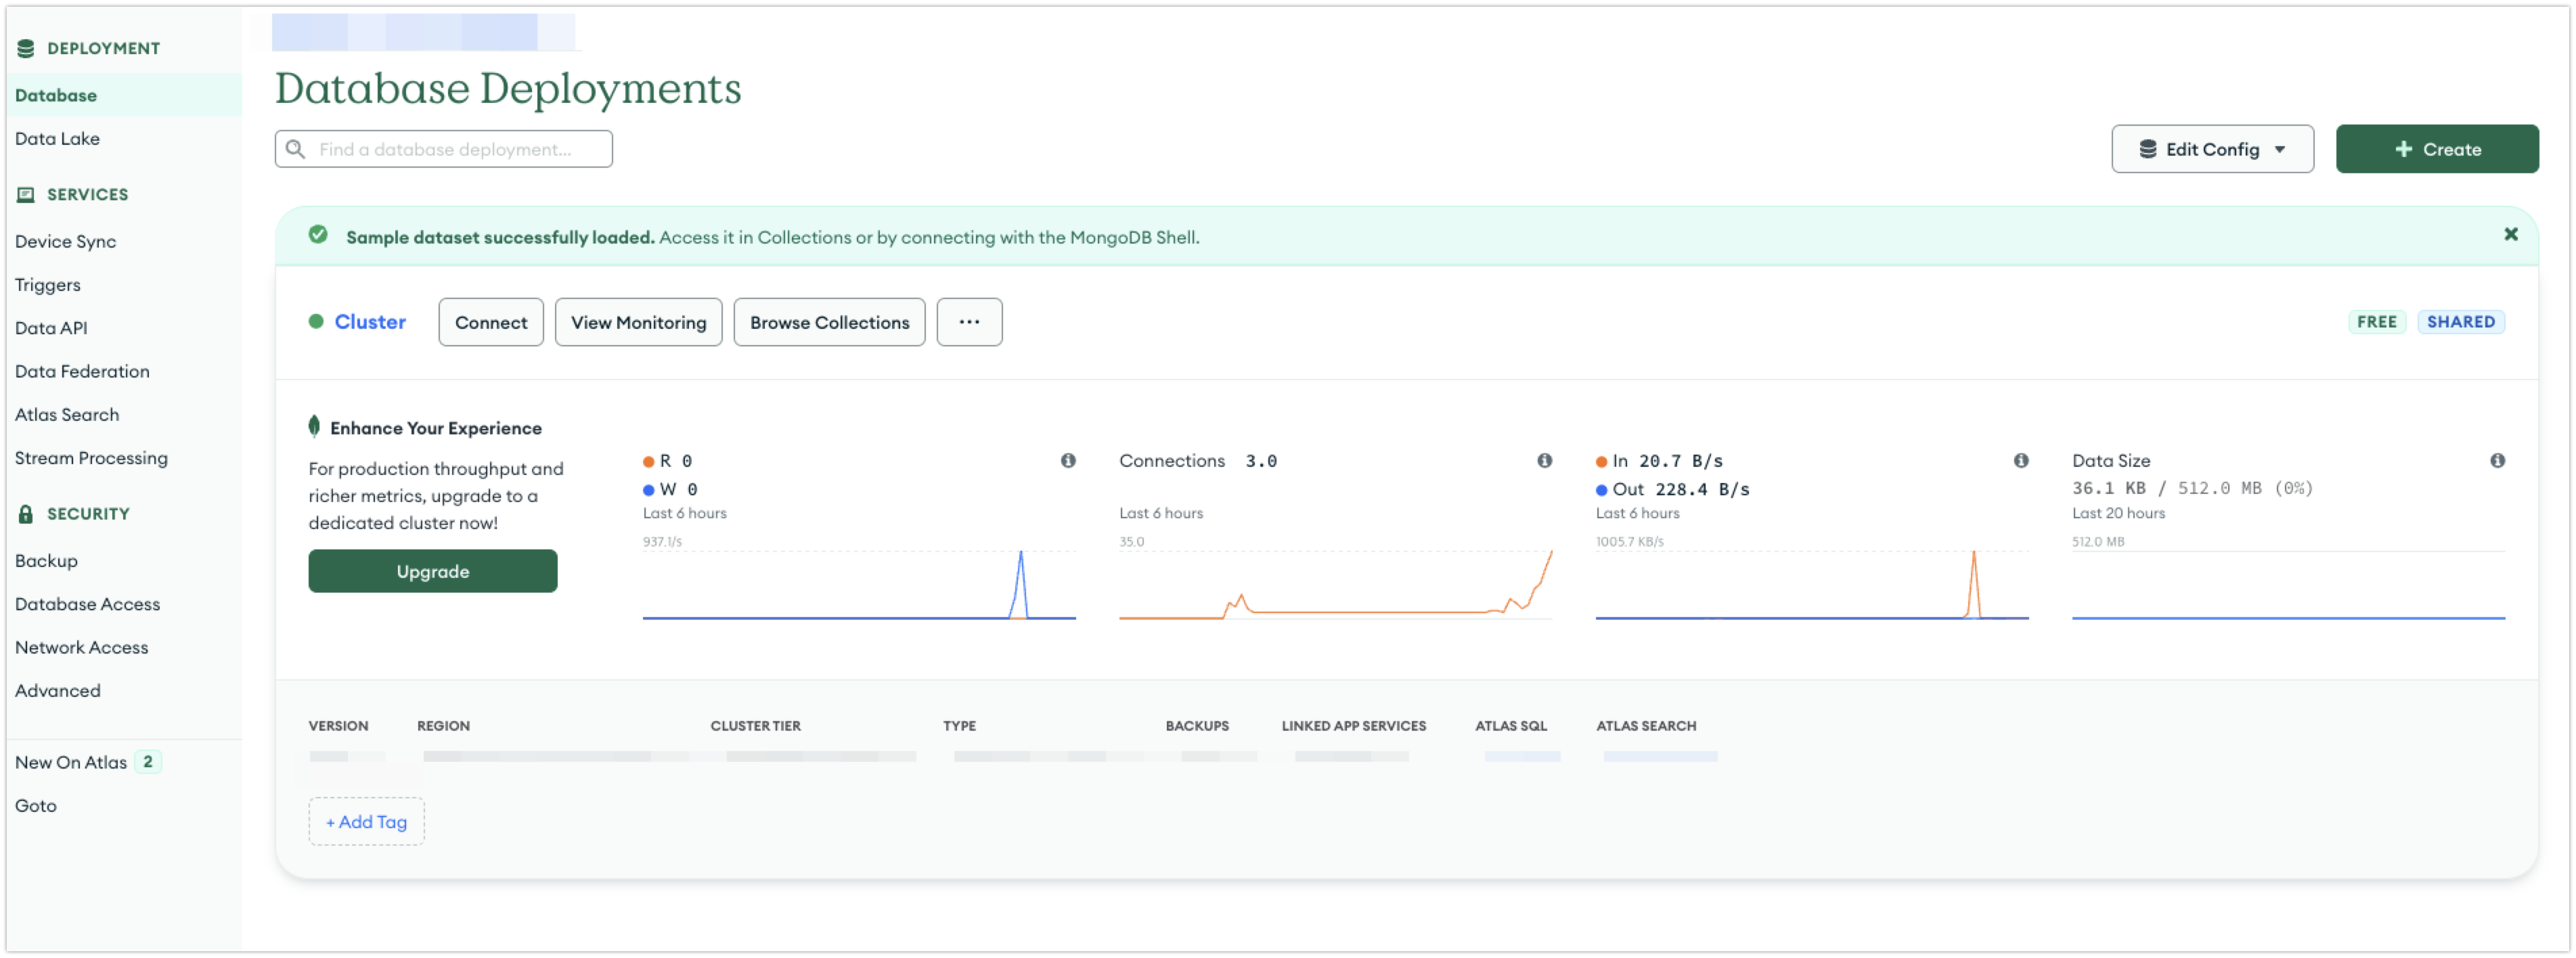
Task: Open the Cluster name link
Action: coord(369,322)
